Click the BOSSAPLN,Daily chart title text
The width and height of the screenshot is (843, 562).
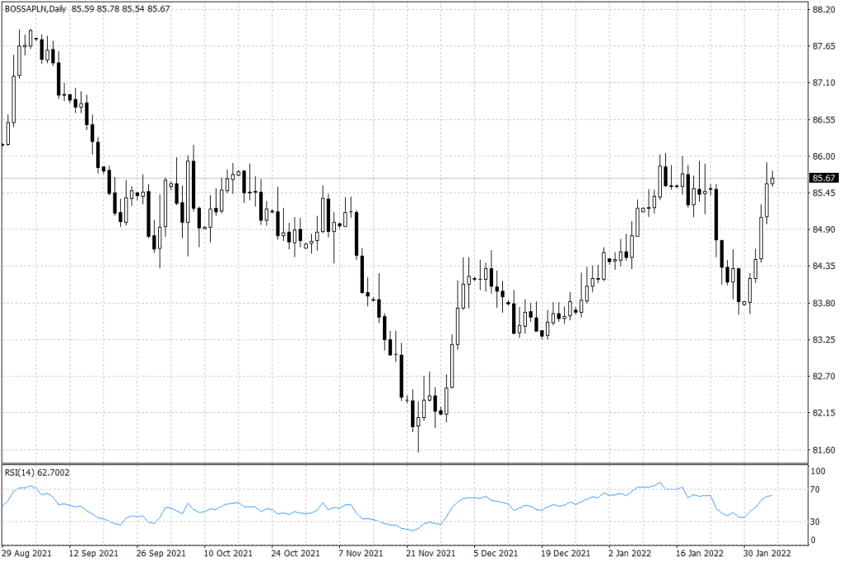point(35,9)
